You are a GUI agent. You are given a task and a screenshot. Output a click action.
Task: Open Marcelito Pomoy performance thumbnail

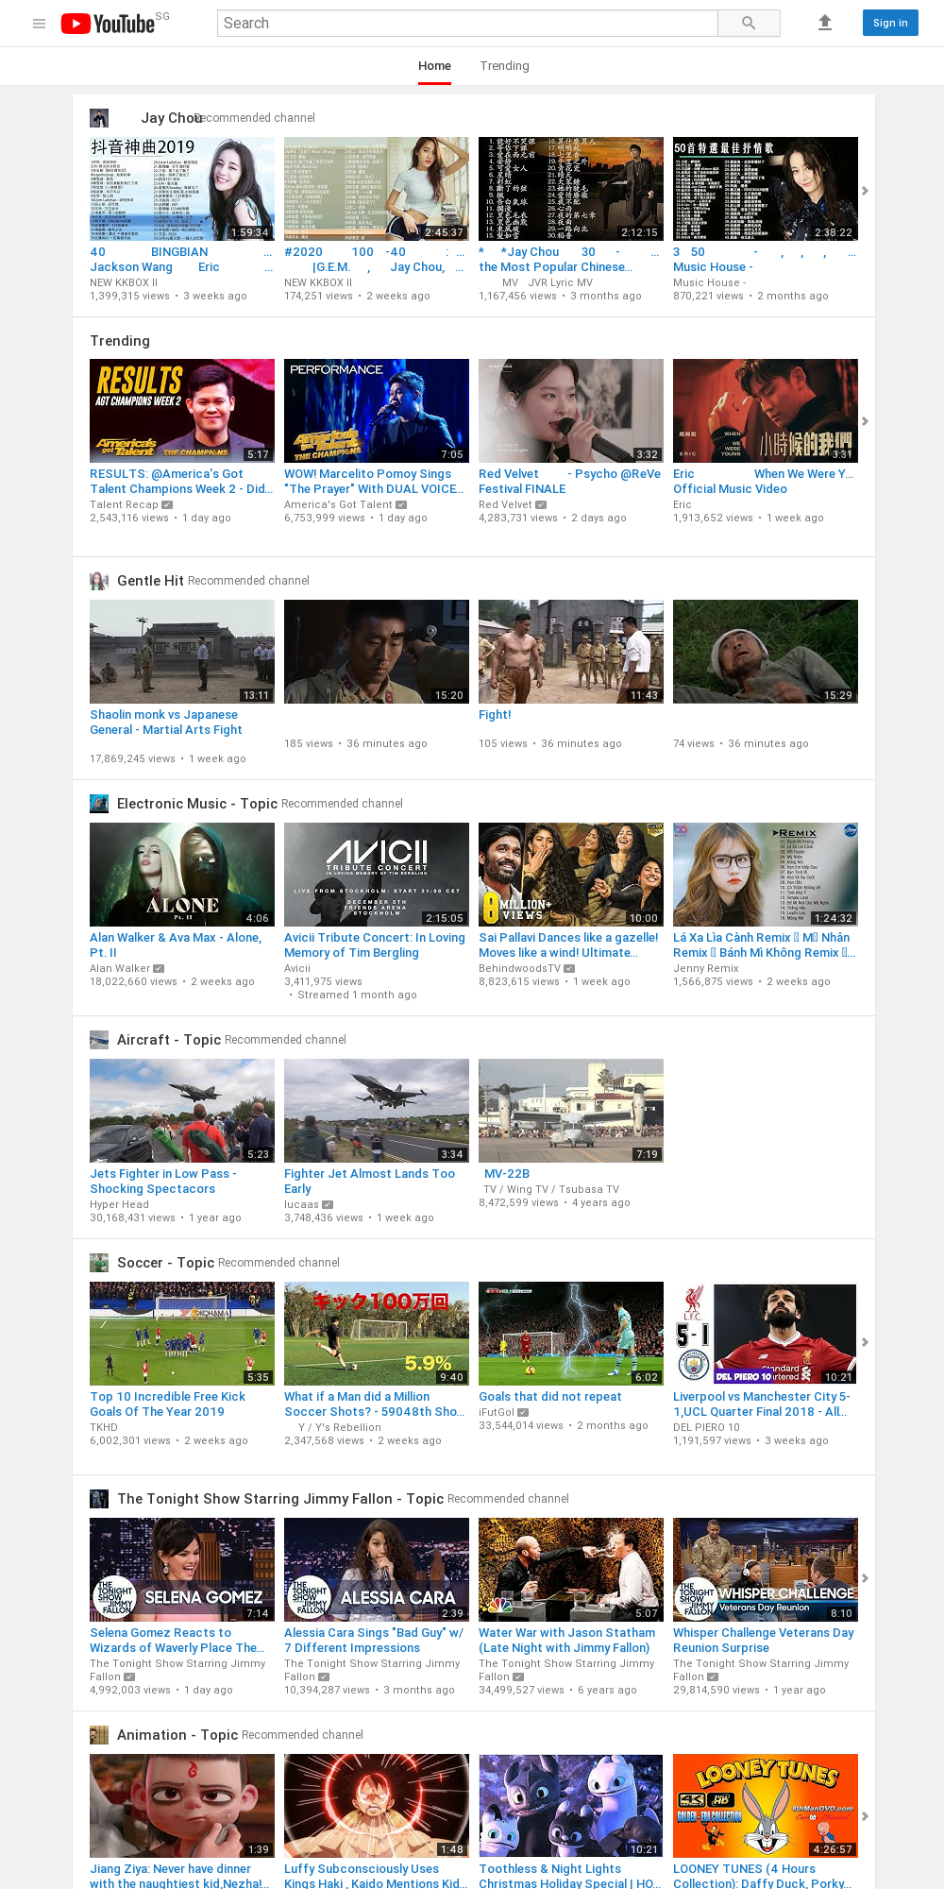(377, 411)
